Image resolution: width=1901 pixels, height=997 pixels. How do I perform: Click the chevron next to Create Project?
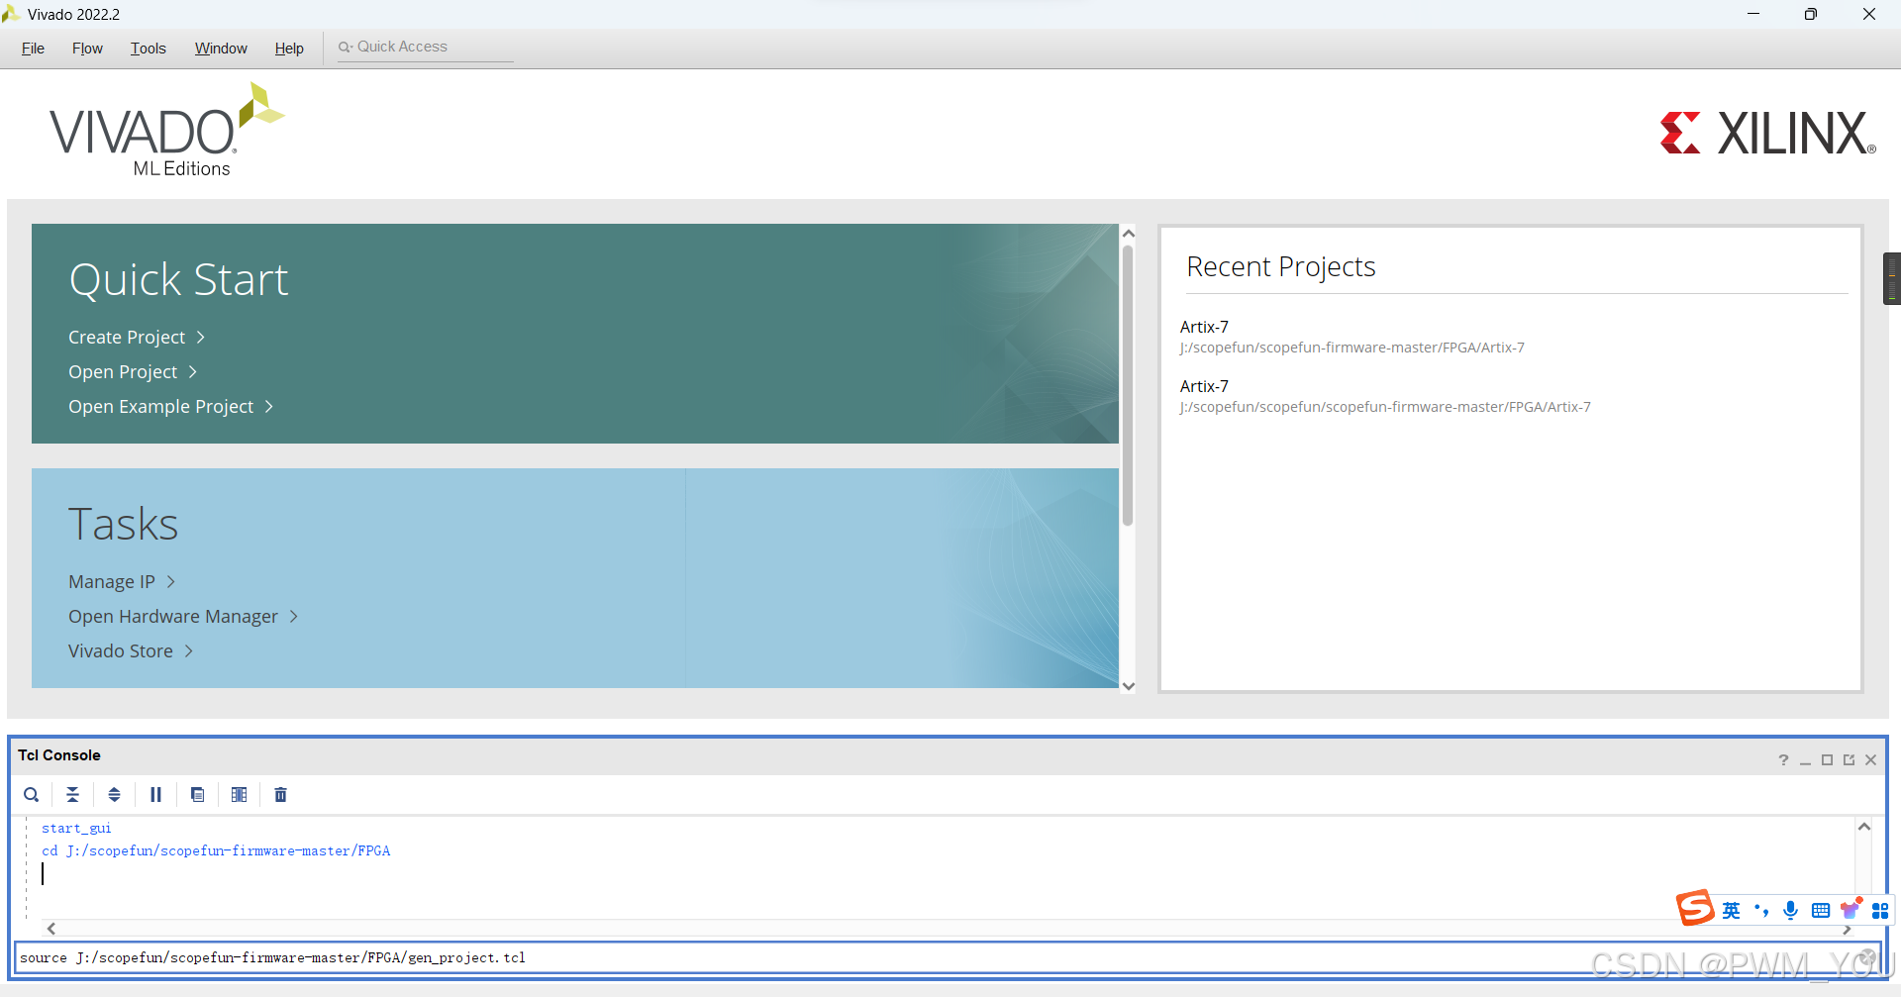pos(201,338)
